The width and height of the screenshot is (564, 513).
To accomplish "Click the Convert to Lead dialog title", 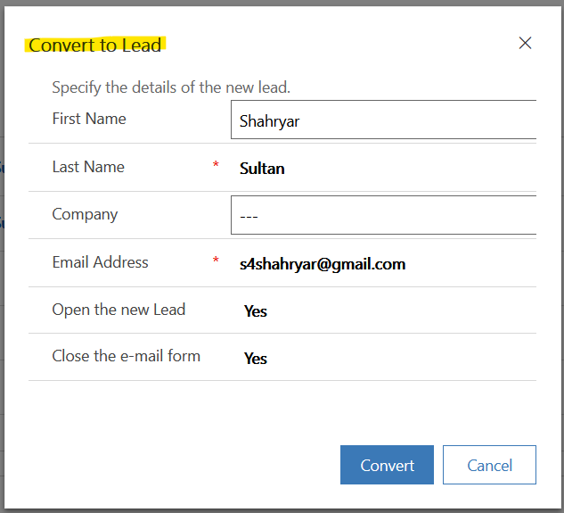I will click(94, 45).
